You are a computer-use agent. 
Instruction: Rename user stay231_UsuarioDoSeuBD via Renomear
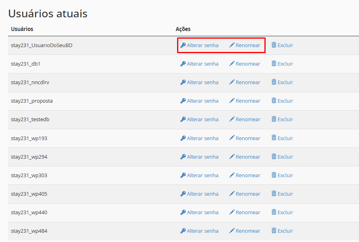248,46
